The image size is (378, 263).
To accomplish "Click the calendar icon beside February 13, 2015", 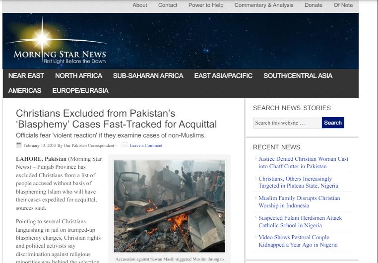I will [x=19, y=145].
